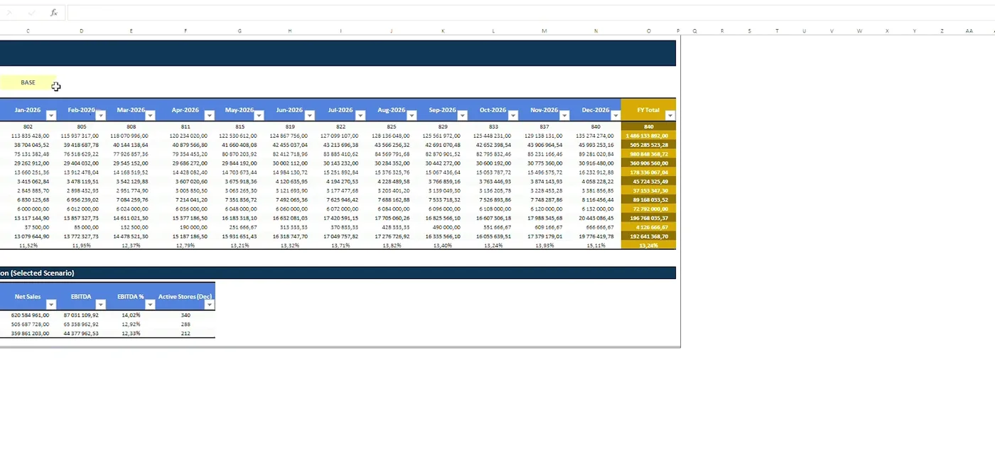Select the Active Stores value 340
Viewport: 995px width, 475px height.
(x=185, y=315)
